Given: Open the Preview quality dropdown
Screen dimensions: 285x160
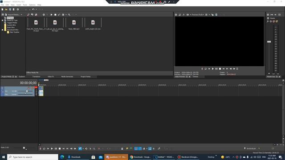Looking at the screenshot, I should tap(198, 15).
